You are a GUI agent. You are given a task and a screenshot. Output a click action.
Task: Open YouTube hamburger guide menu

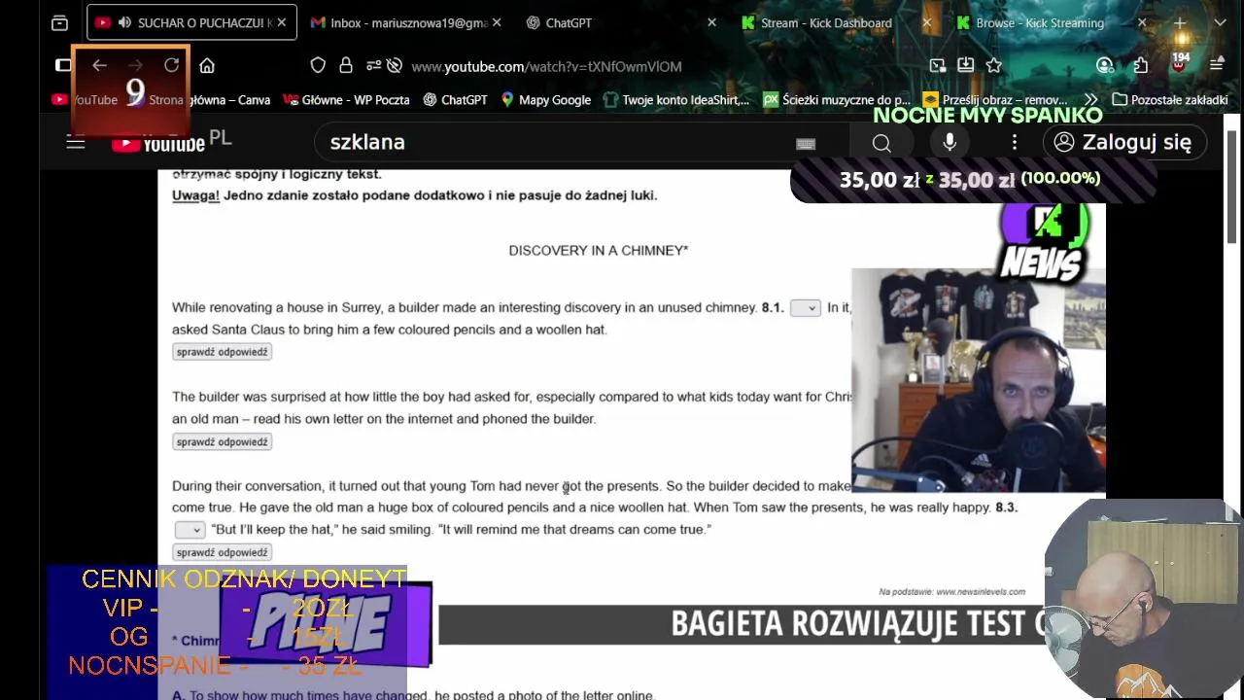tap(76, 142)
